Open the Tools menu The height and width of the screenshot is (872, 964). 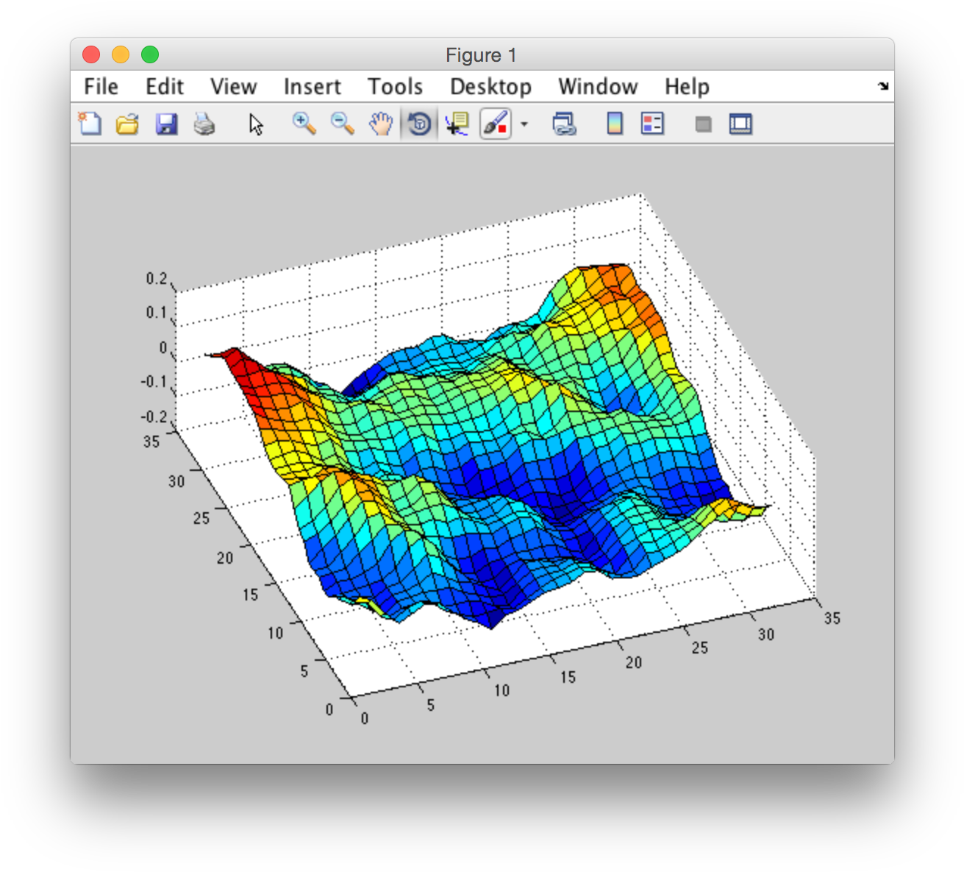(x=395, y=86)
